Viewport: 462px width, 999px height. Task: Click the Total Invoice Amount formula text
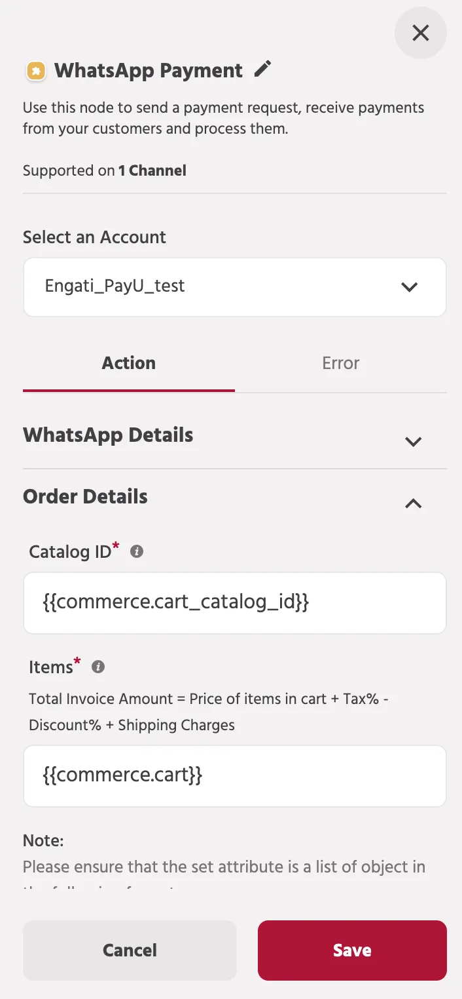(x=209, y=712)
